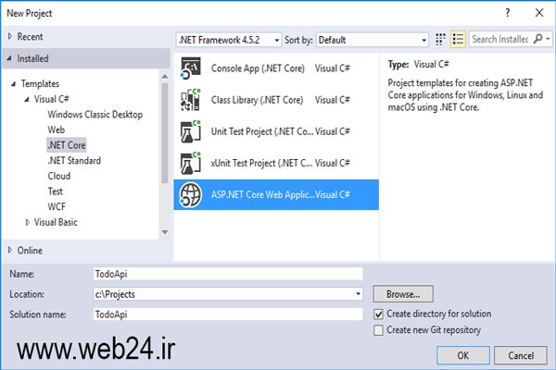
Task: Click the xUnit Test Project template icon
Action: pos(191,163)
